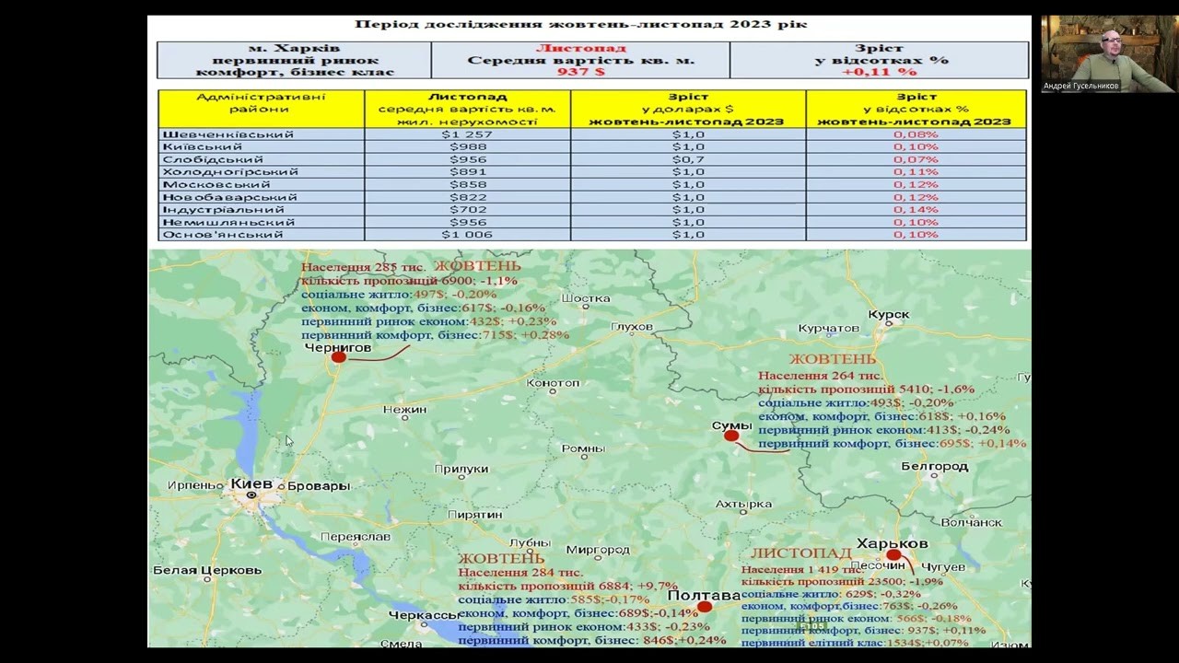
Task: Click the $1 257 price cell
Action: pyautogui.click(x=468, y=134)
